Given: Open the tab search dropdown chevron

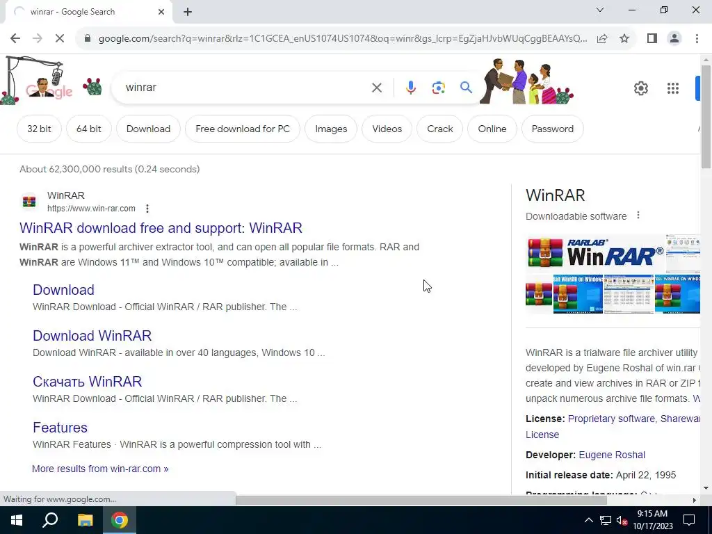Looking at the screenshot, I should (600, 10).
